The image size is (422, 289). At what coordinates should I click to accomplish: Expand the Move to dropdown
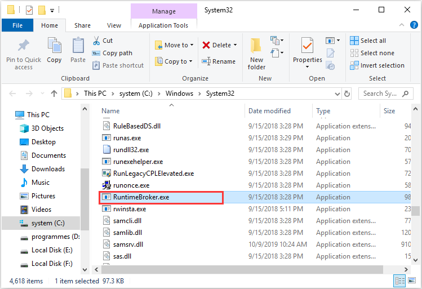point(192,45)
